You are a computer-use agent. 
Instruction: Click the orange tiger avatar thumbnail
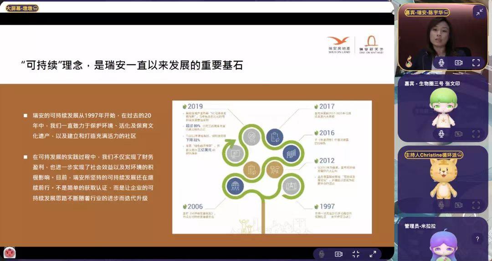[443, 179]
